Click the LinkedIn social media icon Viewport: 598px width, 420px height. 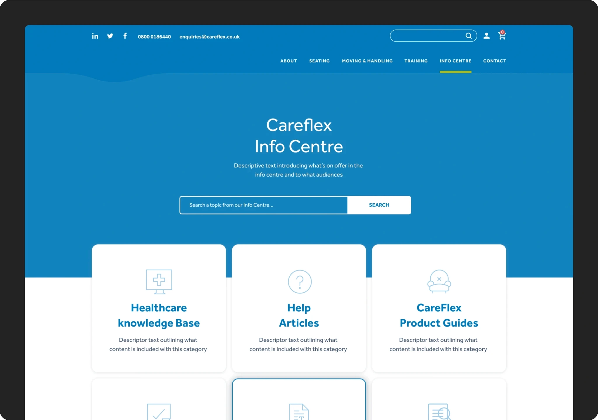point(95,36)
